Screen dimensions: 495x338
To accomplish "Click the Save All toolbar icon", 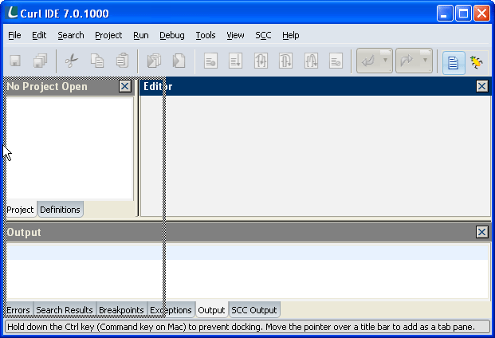I will point(40,61).
